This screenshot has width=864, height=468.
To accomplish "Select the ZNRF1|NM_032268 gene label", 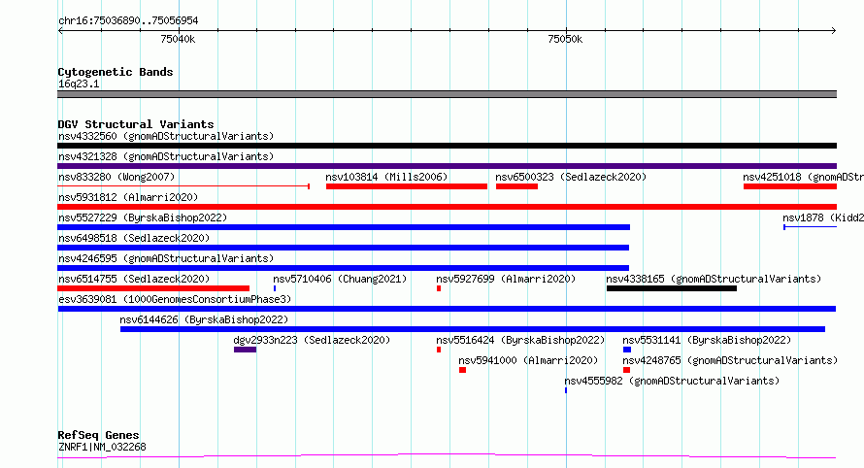I will tap(102, 447).
